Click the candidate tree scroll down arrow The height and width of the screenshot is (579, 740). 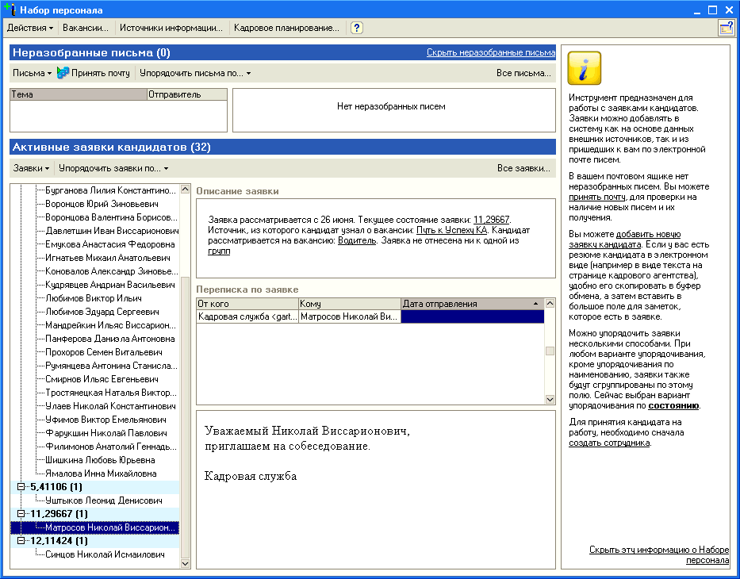click(185, 563)
